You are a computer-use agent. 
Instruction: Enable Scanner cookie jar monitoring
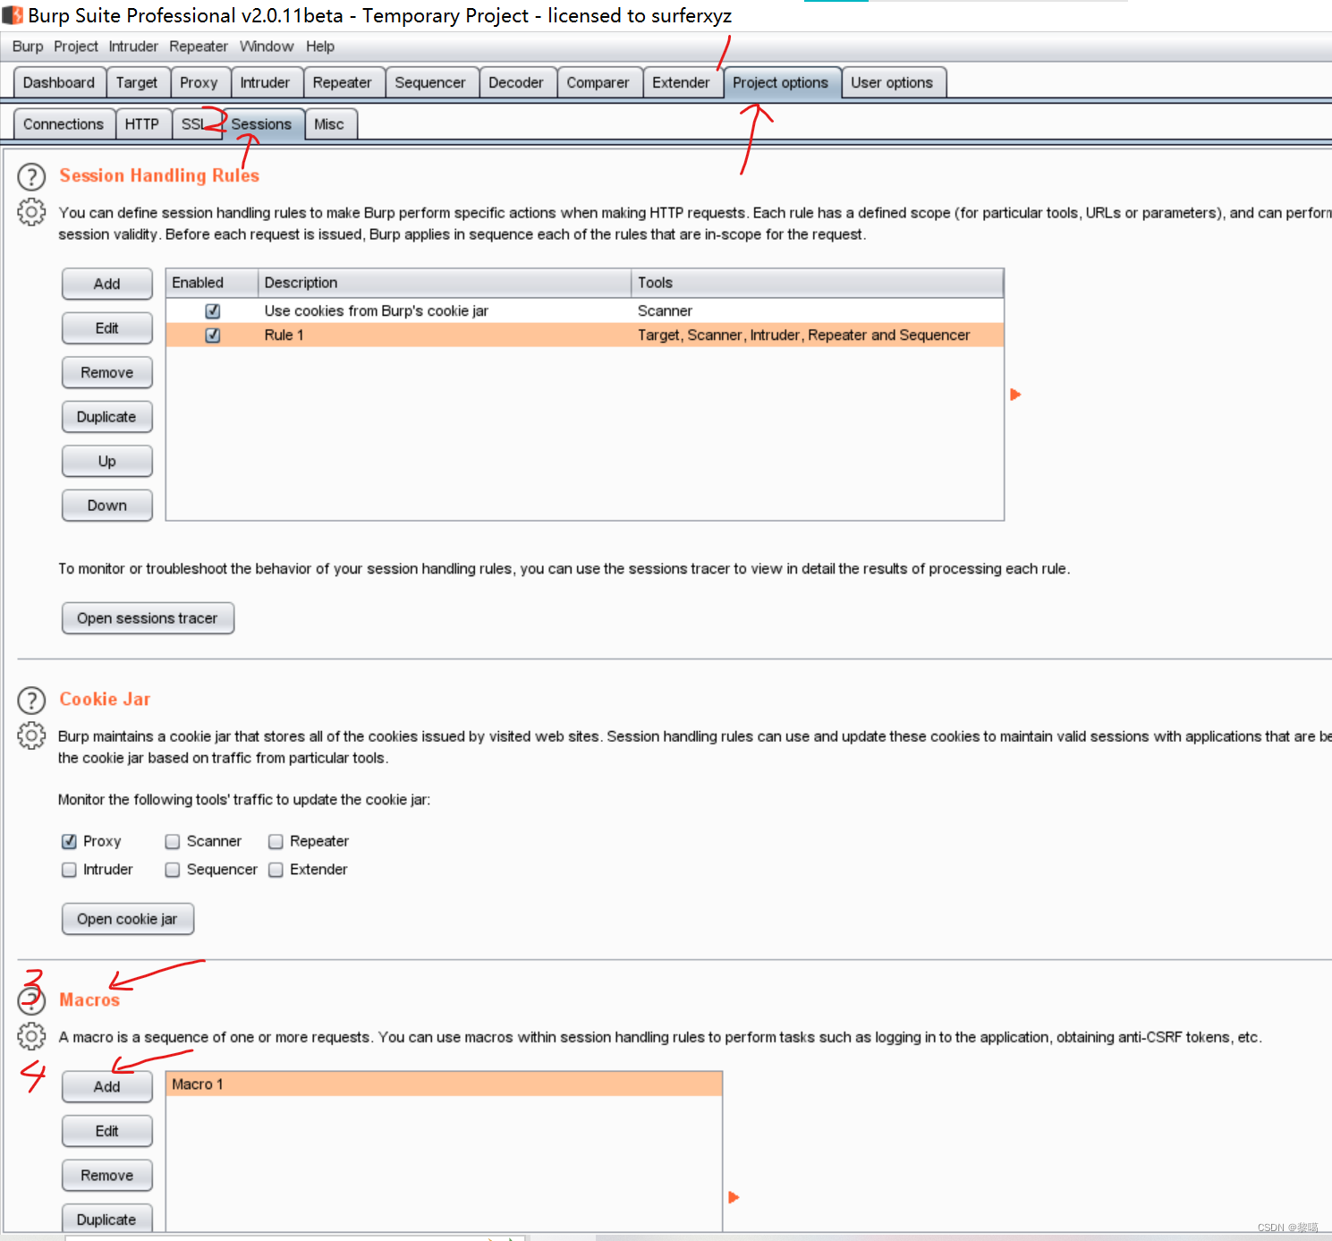(173, 841)
